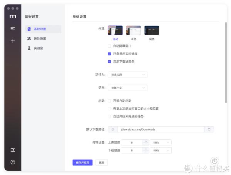Enable 恢复上次退出时窗口的大小和位置 checkbox
231x175 pixels.
tap(109, 109)
